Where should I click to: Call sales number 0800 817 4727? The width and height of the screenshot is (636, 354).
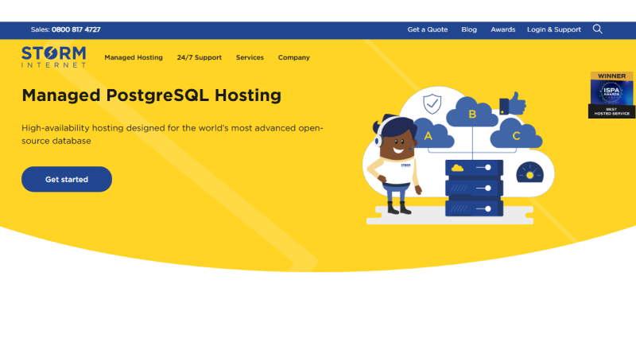(x=76, y=29)
